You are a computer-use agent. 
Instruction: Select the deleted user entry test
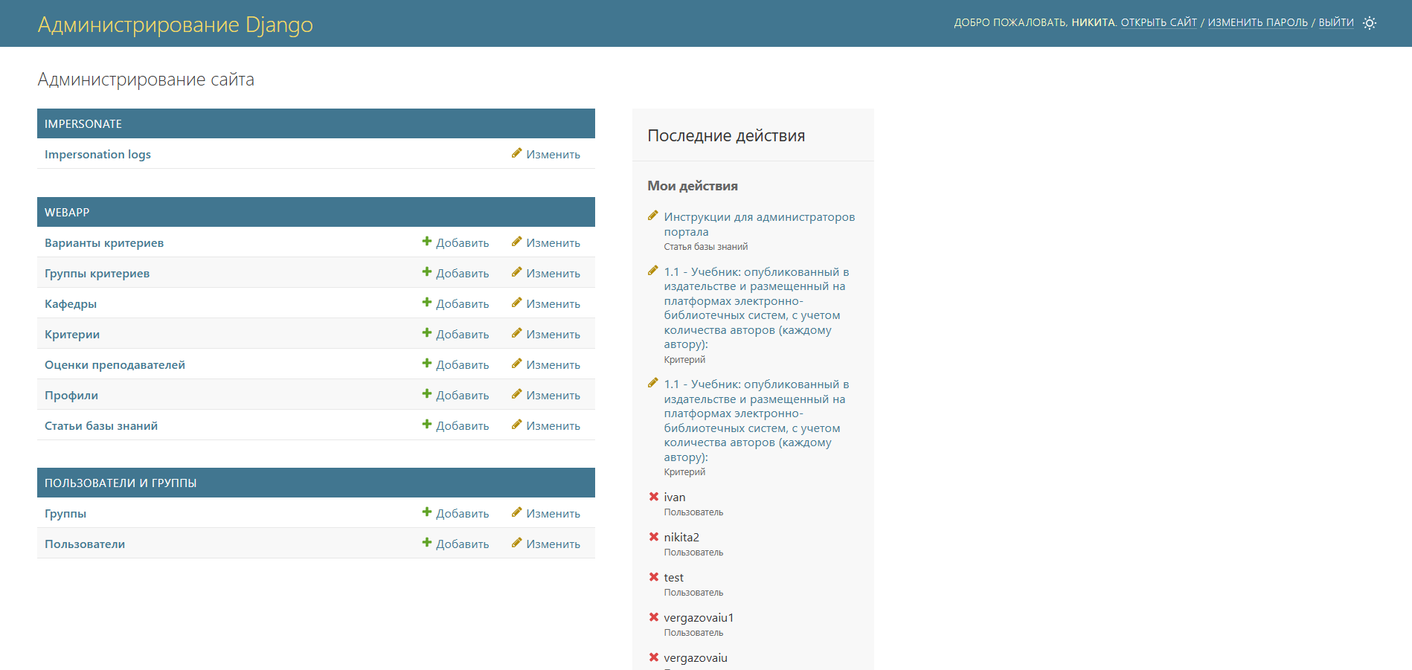click(673, 577)
